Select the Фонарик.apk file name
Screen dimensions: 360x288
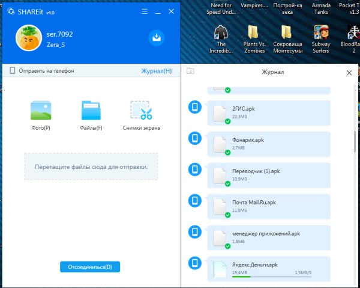pos(248,140)
